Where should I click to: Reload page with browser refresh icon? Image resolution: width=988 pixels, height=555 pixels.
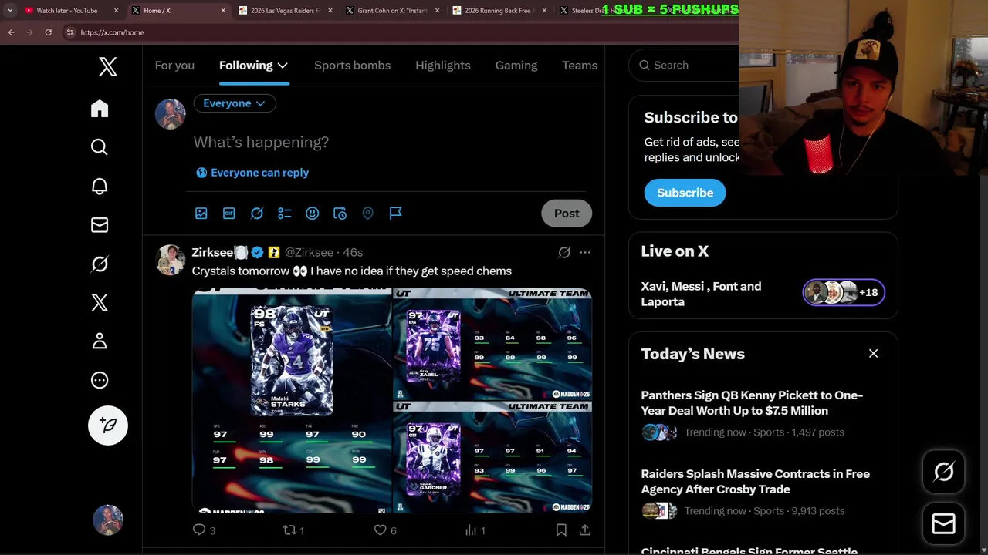[48, 32]
